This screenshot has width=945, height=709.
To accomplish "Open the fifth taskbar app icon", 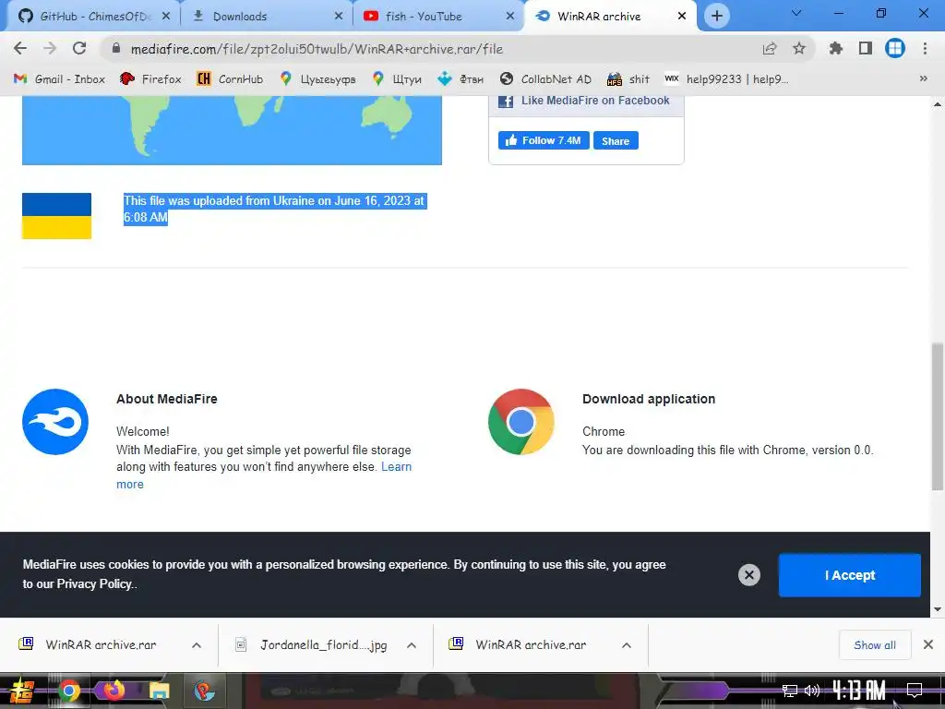I will click(x=205, y=691).
